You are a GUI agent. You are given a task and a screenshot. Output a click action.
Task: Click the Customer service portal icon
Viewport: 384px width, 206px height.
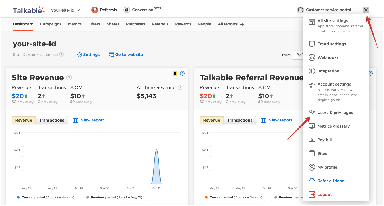300,10
